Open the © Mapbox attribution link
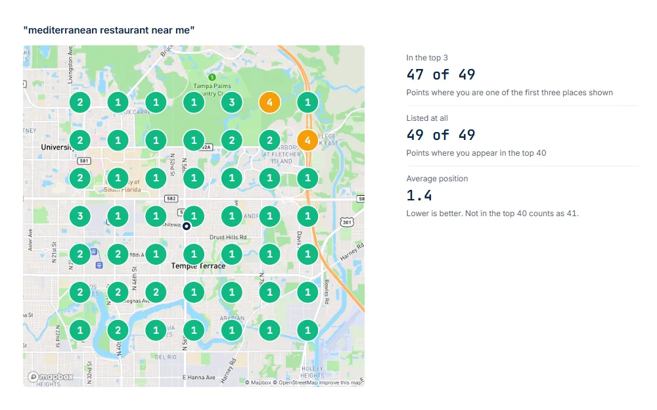This screenshot has width=657, height=410. [258, 382]
